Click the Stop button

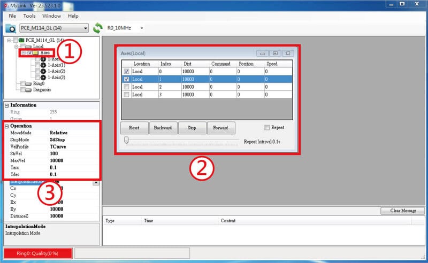click(x=192, y=128)
